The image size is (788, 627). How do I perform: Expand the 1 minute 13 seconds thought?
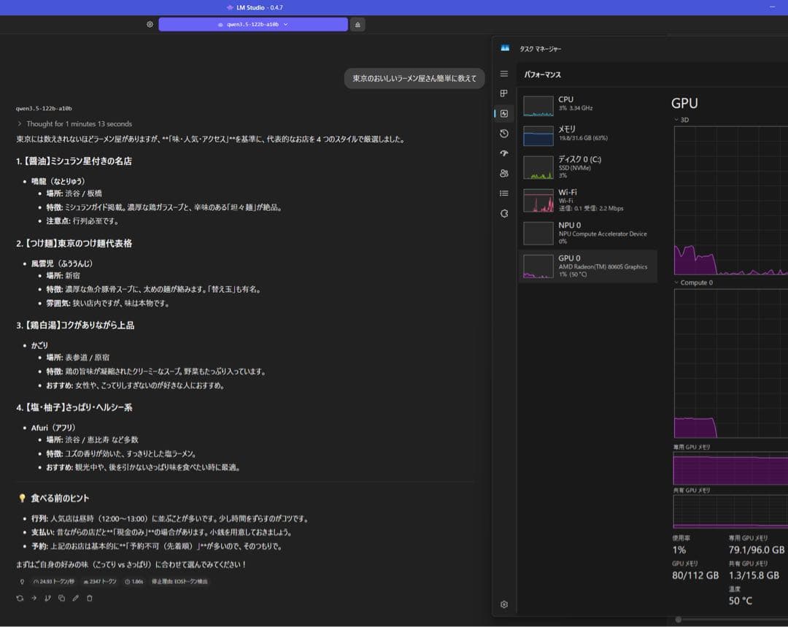tap(73, 123)
